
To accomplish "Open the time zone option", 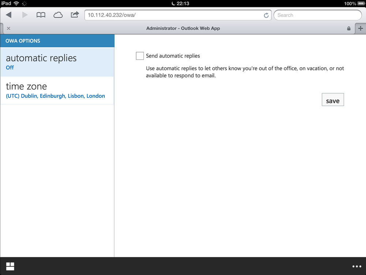I will point(57,91).
